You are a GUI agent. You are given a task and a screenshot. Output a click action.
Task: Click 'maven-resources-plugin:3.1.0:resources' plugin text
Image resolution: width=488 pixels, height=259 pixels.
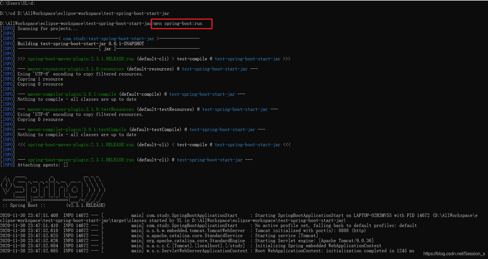[76, 69]
